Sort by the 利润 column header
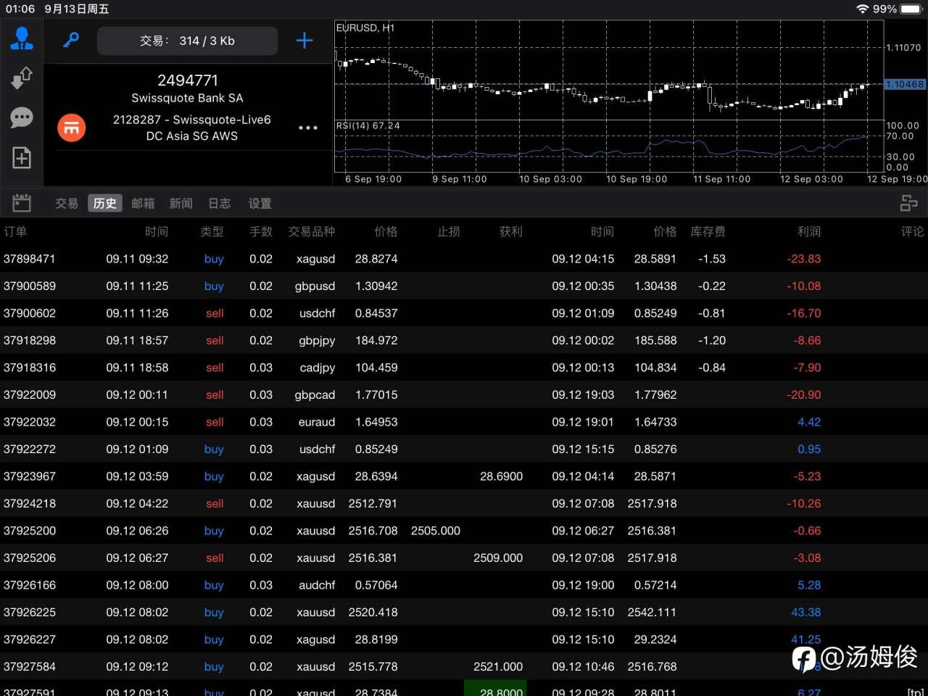This screenshot has width=928, height=696. coord(809,231)
